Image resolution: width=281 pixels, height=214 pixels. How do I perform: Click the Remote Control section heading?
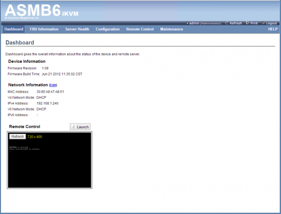(24, 126)
